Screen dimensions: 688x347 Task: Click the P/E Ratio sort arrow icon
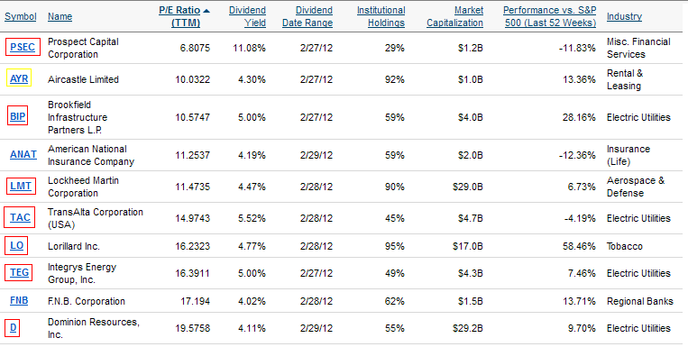(x=206, y=11)
